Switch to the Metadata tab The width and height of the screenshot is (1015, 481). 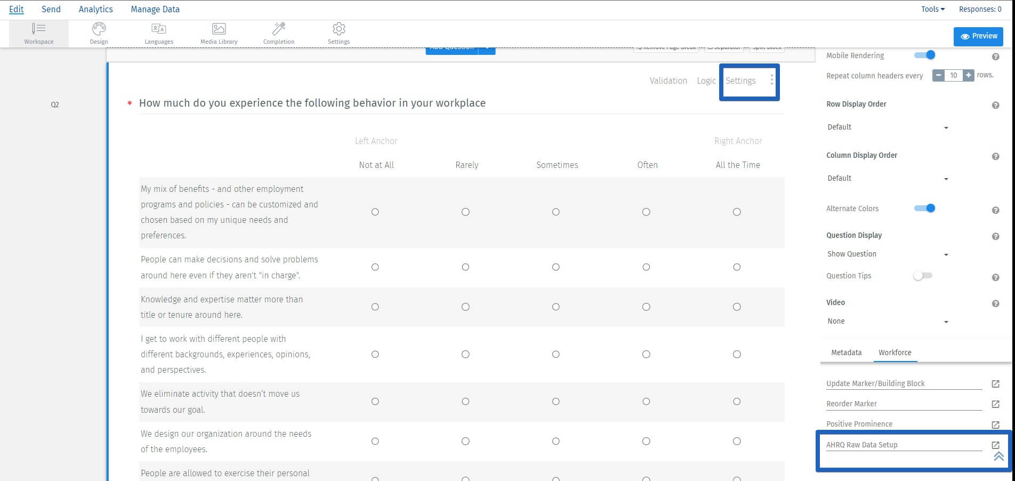[846, 352]
